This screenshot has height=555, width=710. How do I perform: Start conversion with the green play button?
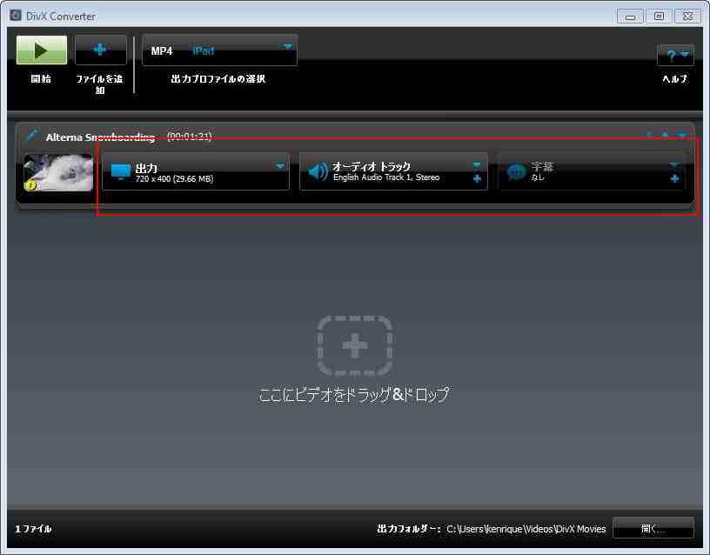point(41,50)
